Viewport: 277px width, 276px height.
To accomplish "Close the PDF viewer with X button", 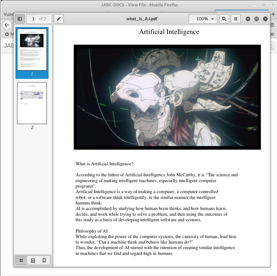I will (265, 19).
